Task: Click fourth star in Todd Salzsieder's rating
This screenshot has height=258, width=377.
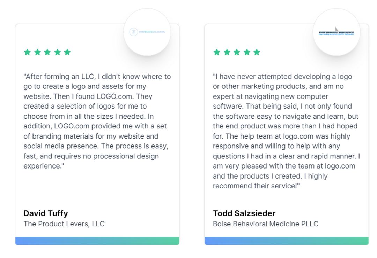Action: [247, 52]
